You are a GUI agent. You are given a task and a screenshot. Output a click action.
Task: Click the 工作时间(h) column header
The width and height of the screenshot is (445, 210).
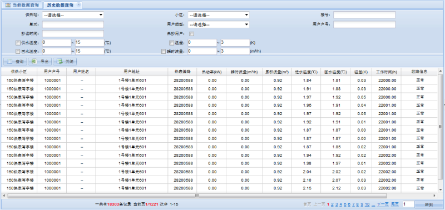point(387,72)
